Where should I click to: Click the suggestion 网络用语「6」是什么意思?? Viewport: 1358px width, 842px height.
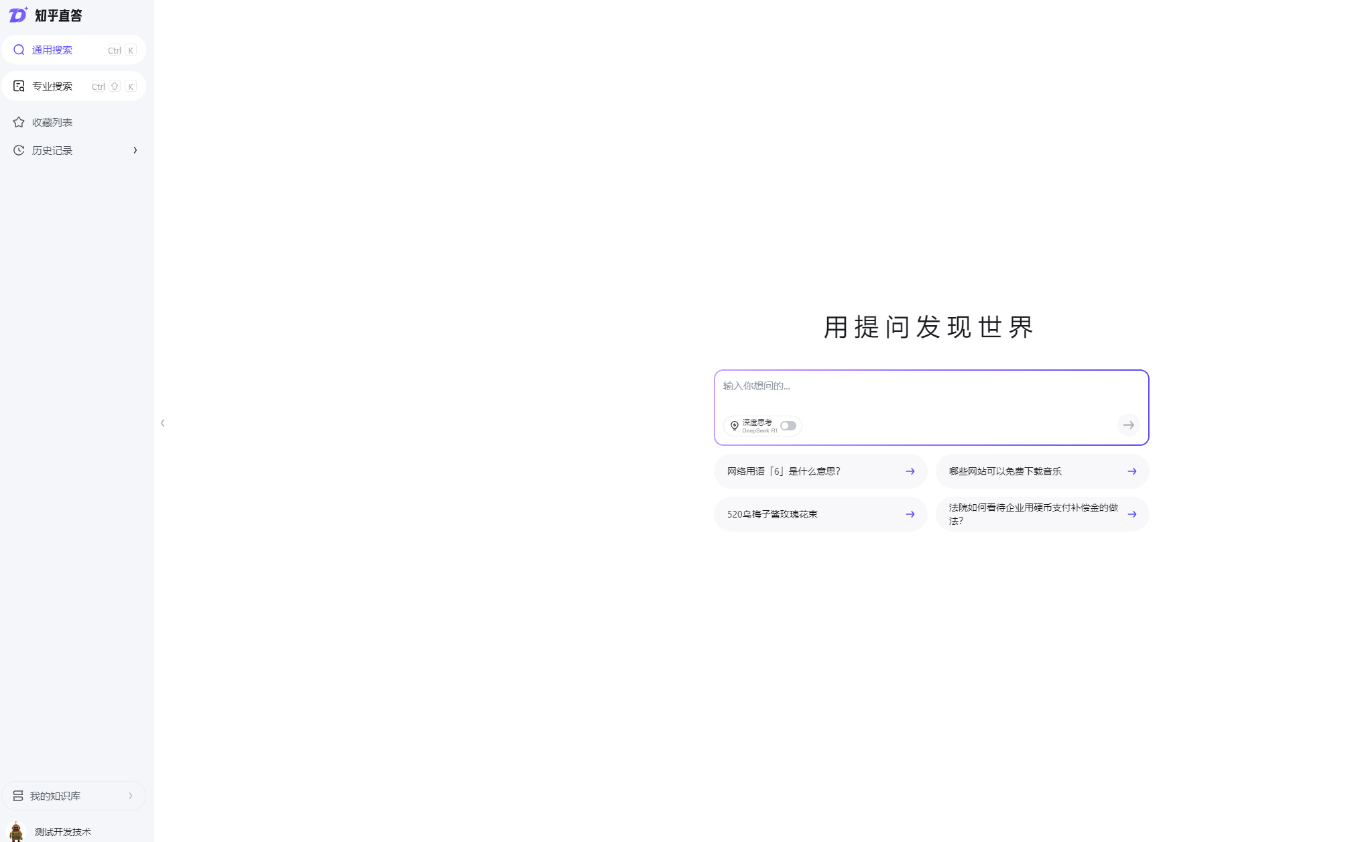(784, 471)
